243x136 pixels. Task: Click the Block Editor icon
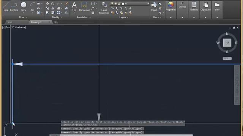click(x=160, y=8)
